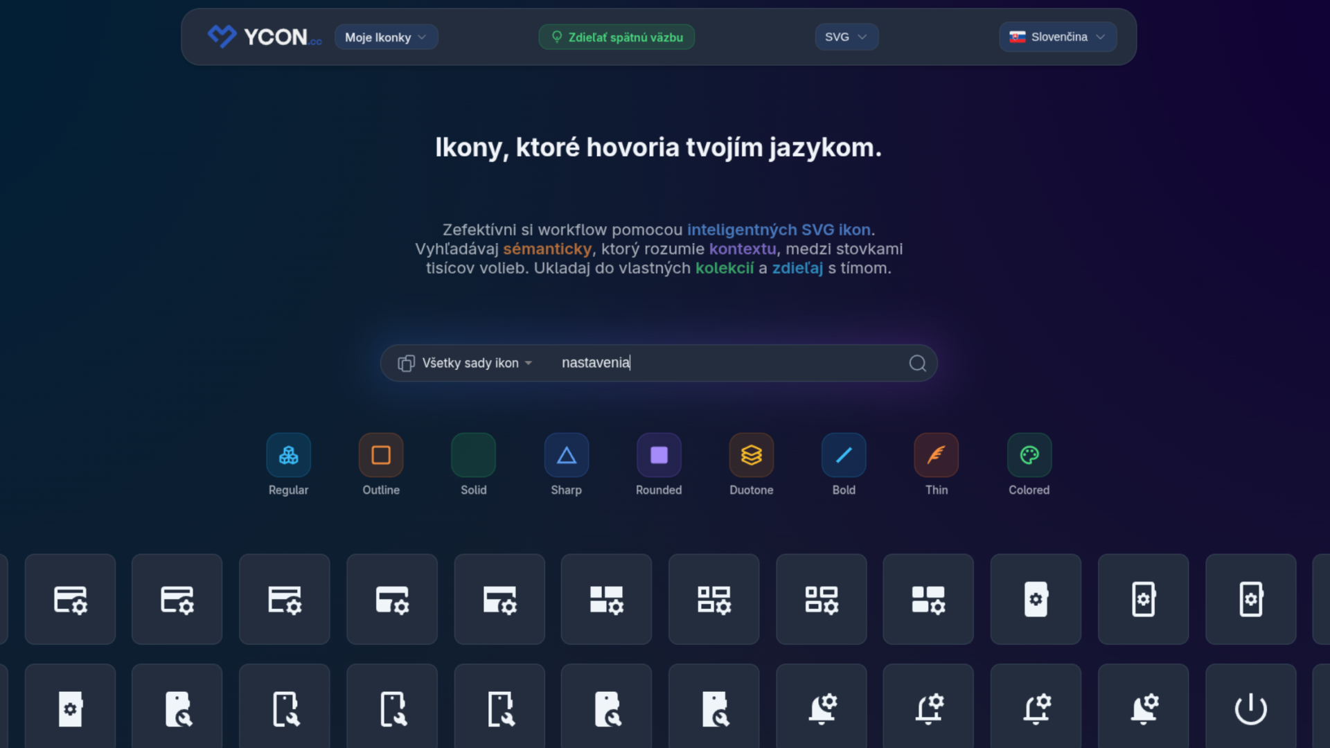Click the orange word sémanticky

pyautogui.click(x=547, y=249)
